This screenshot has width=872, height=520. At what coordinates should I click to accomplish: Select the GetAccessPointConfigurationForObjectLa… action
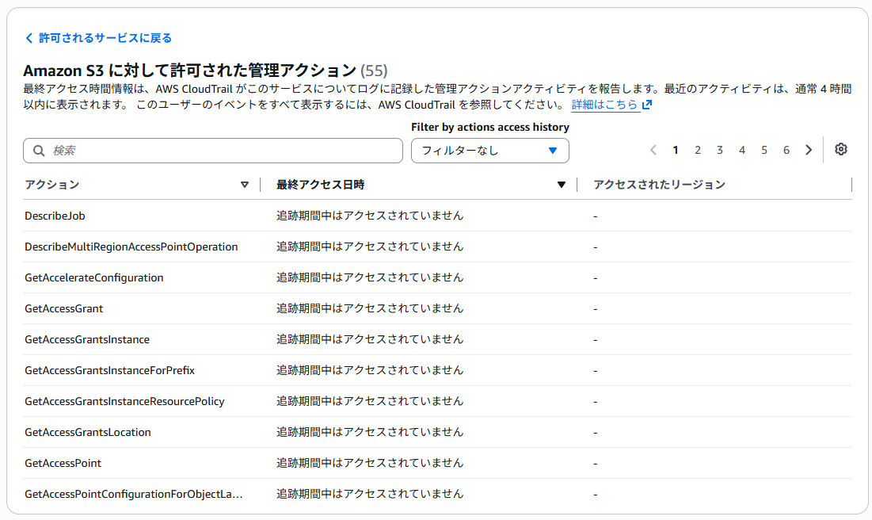[134, 494]
